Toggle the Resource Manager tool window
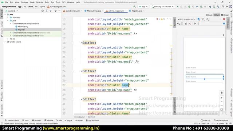 pos(1,28)
